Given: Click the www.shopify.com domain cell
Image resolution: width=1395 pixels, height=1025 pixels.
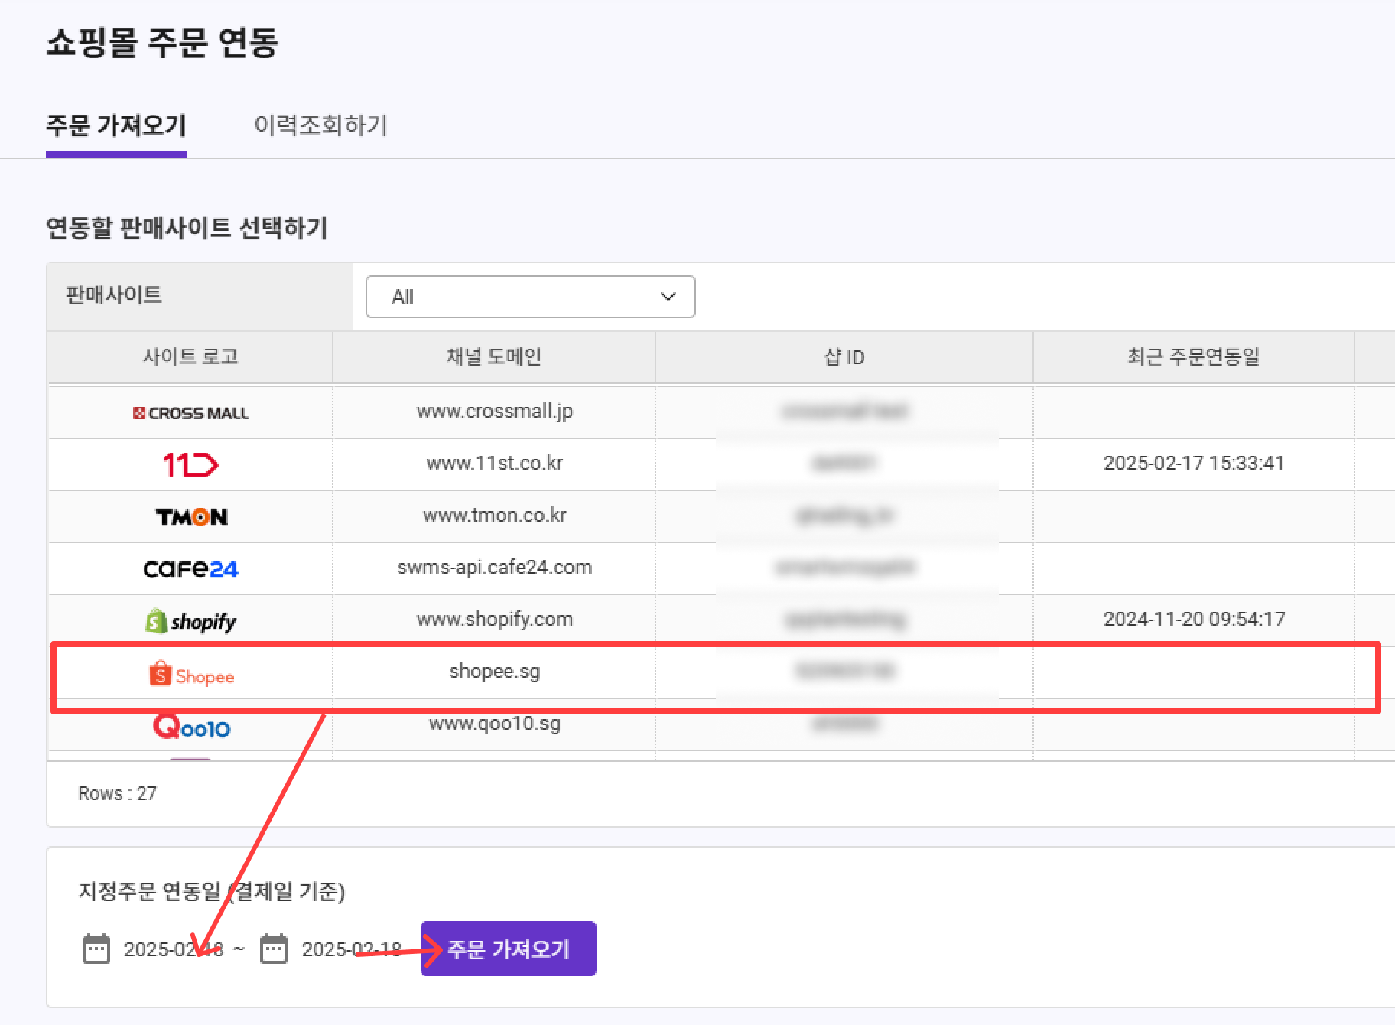Looking at the screenshot, I should [x=495, y=620].
